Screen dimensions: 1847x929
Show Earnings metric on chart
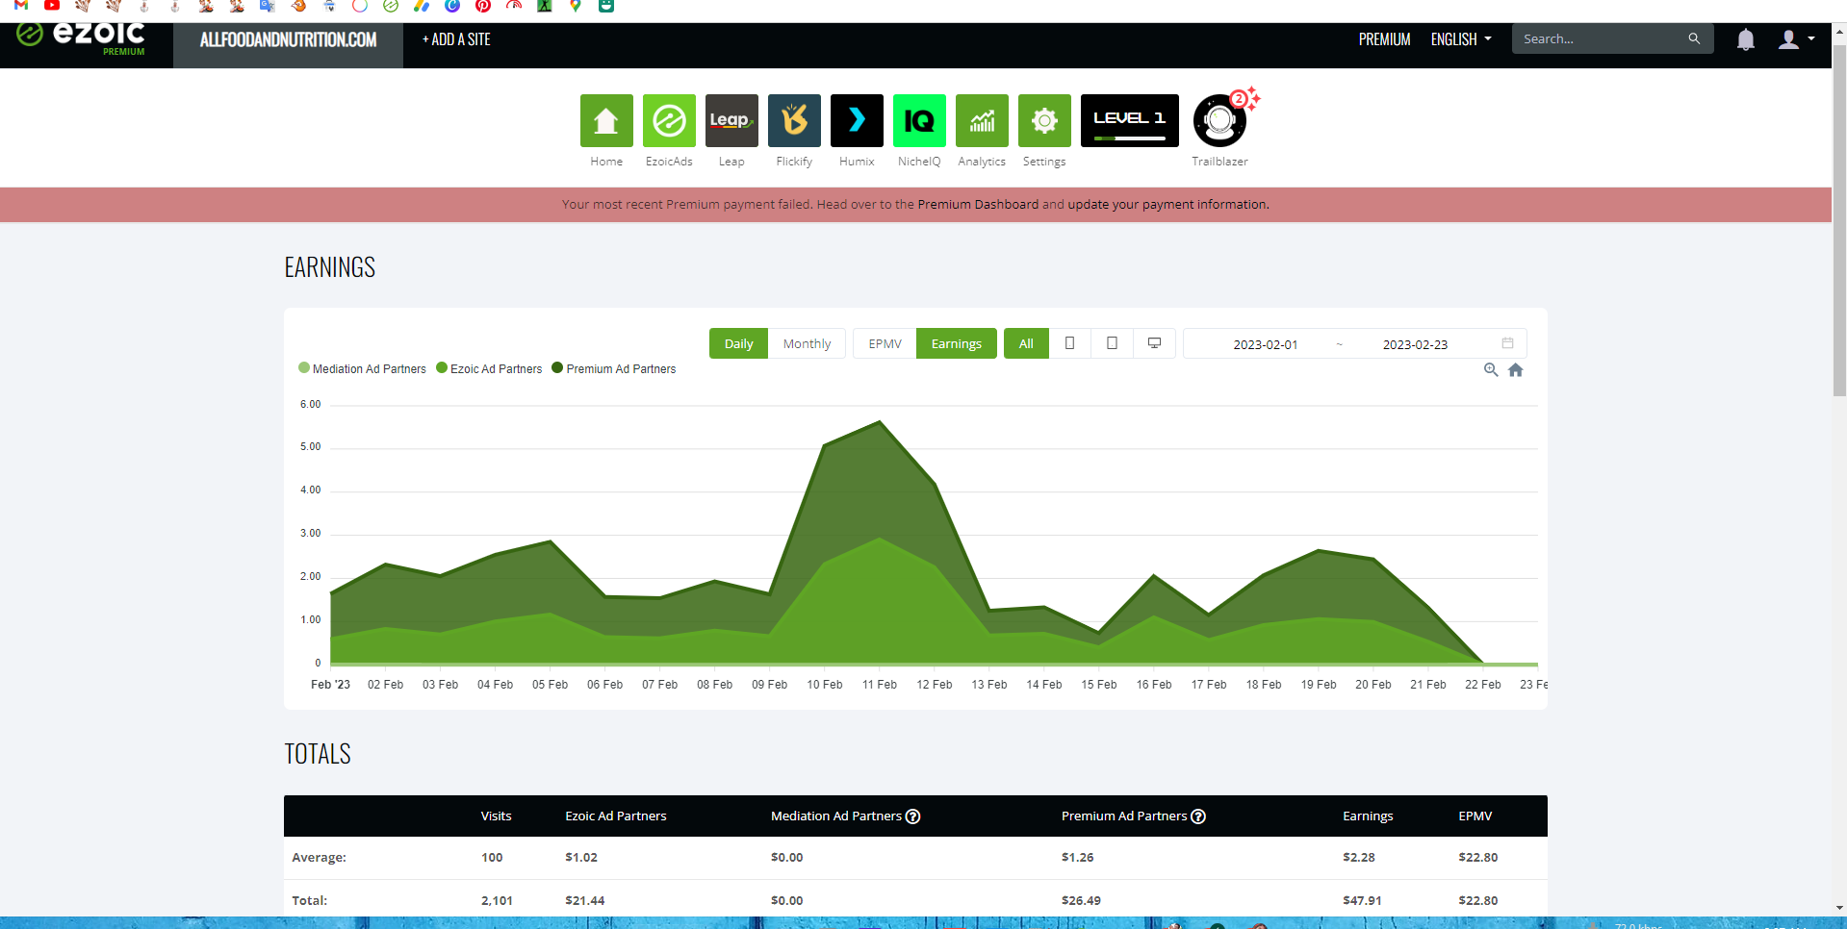957,343
